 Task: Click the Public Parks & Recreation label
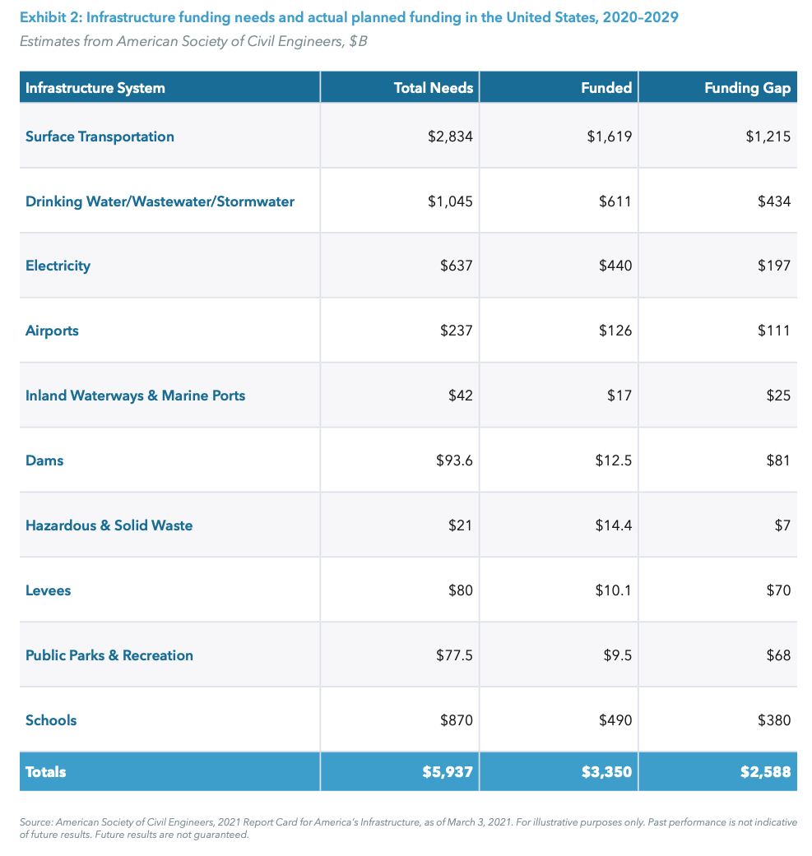(109, 655)
